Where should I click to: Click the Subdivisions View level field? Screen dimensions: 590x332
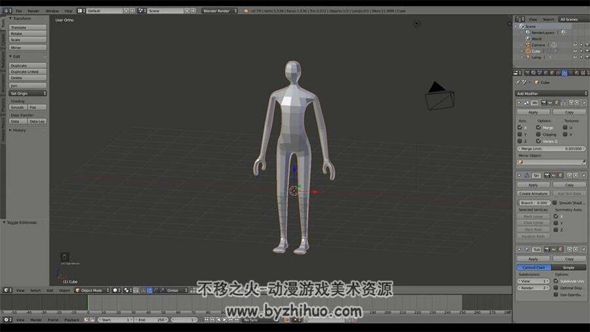pos(534,281)
